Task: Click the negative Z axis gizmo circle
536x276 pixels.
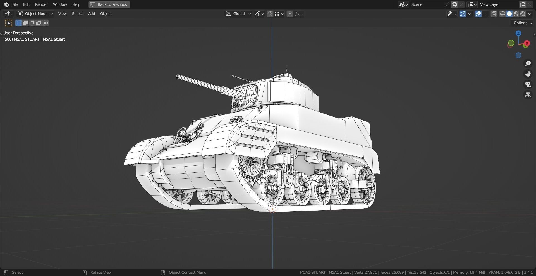Action: coord(518,55)
